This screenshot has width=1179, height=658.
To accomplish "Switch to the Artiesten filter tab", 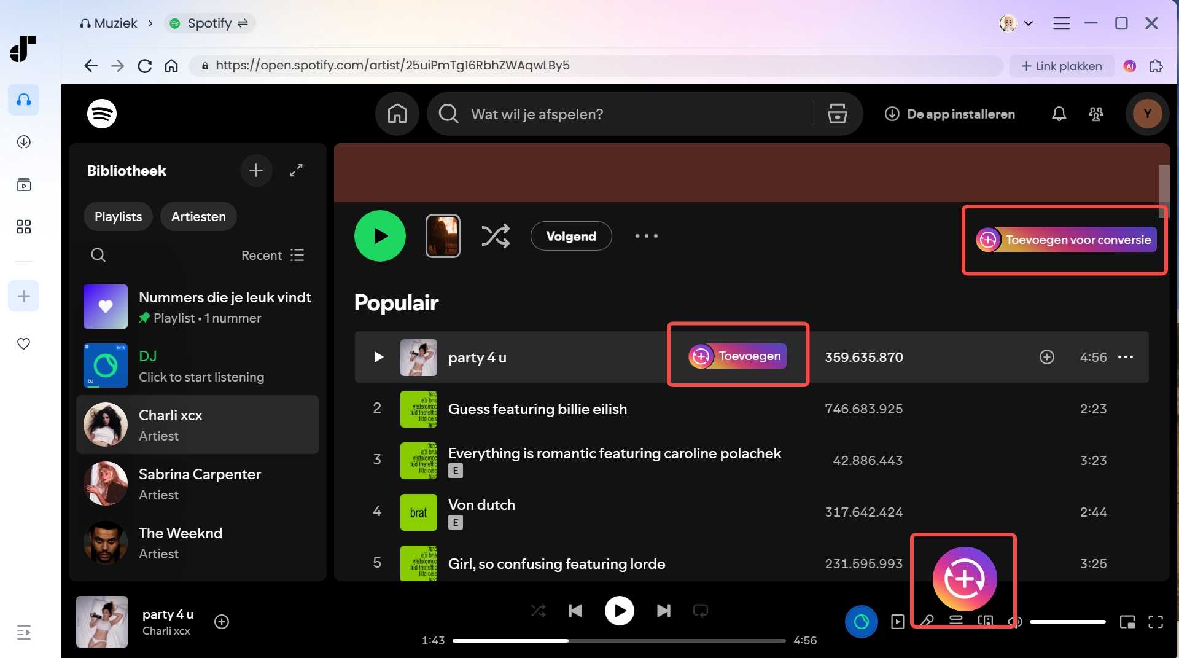I will 198,216.
